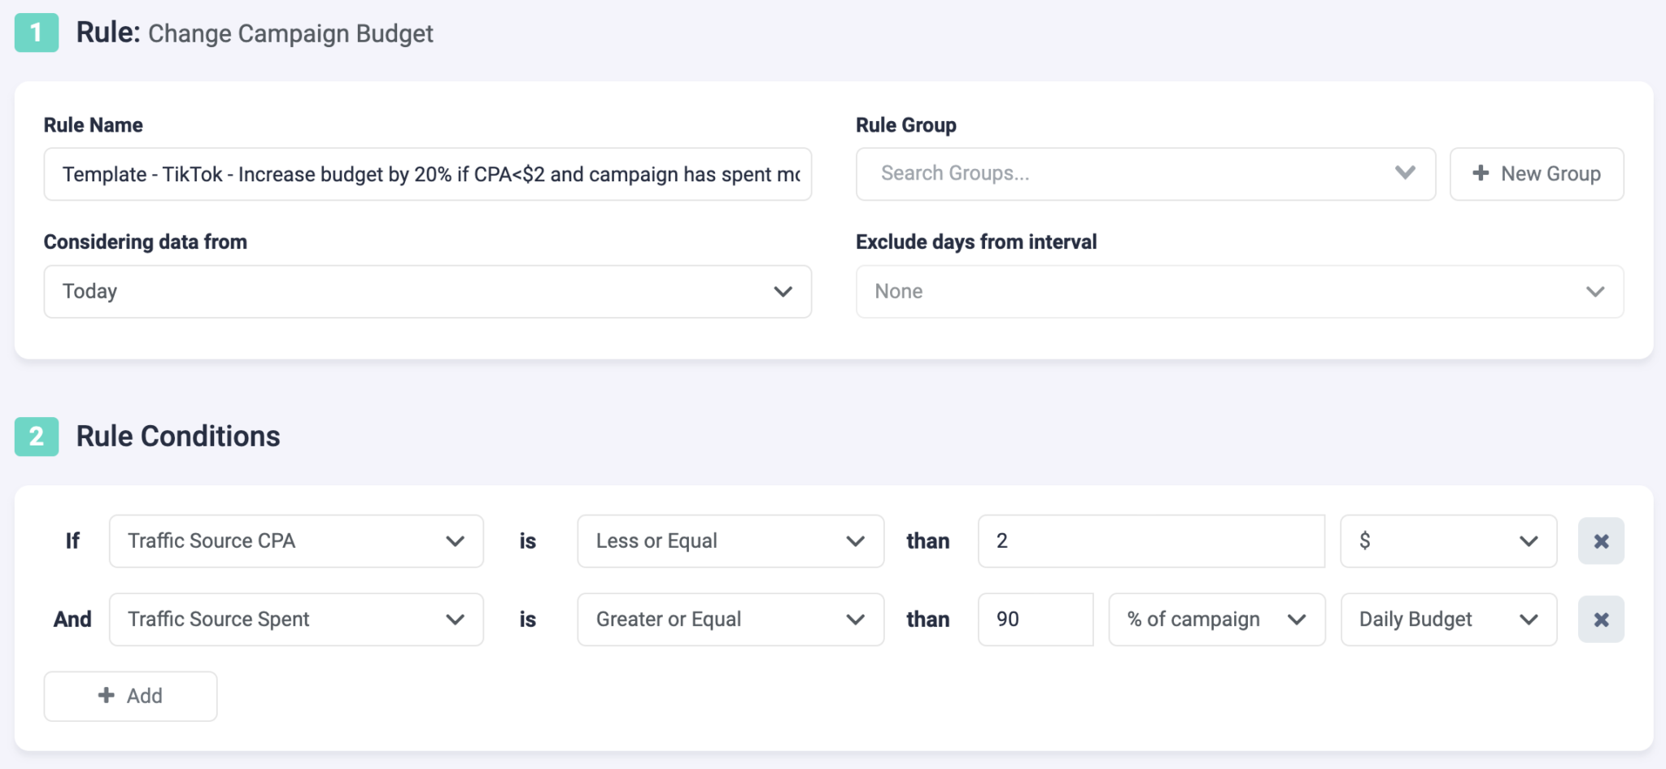Edit the Rule Name text field
Image resolution: width=1666 pixels, height=769 pixels.
point(427,173)
